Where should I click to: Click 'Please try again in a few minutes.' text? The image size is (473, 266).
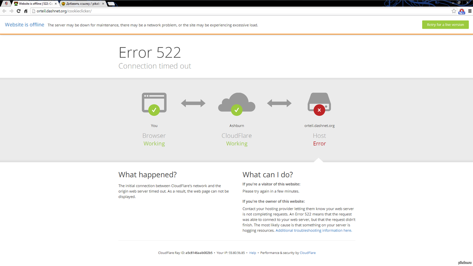point(271,191)
